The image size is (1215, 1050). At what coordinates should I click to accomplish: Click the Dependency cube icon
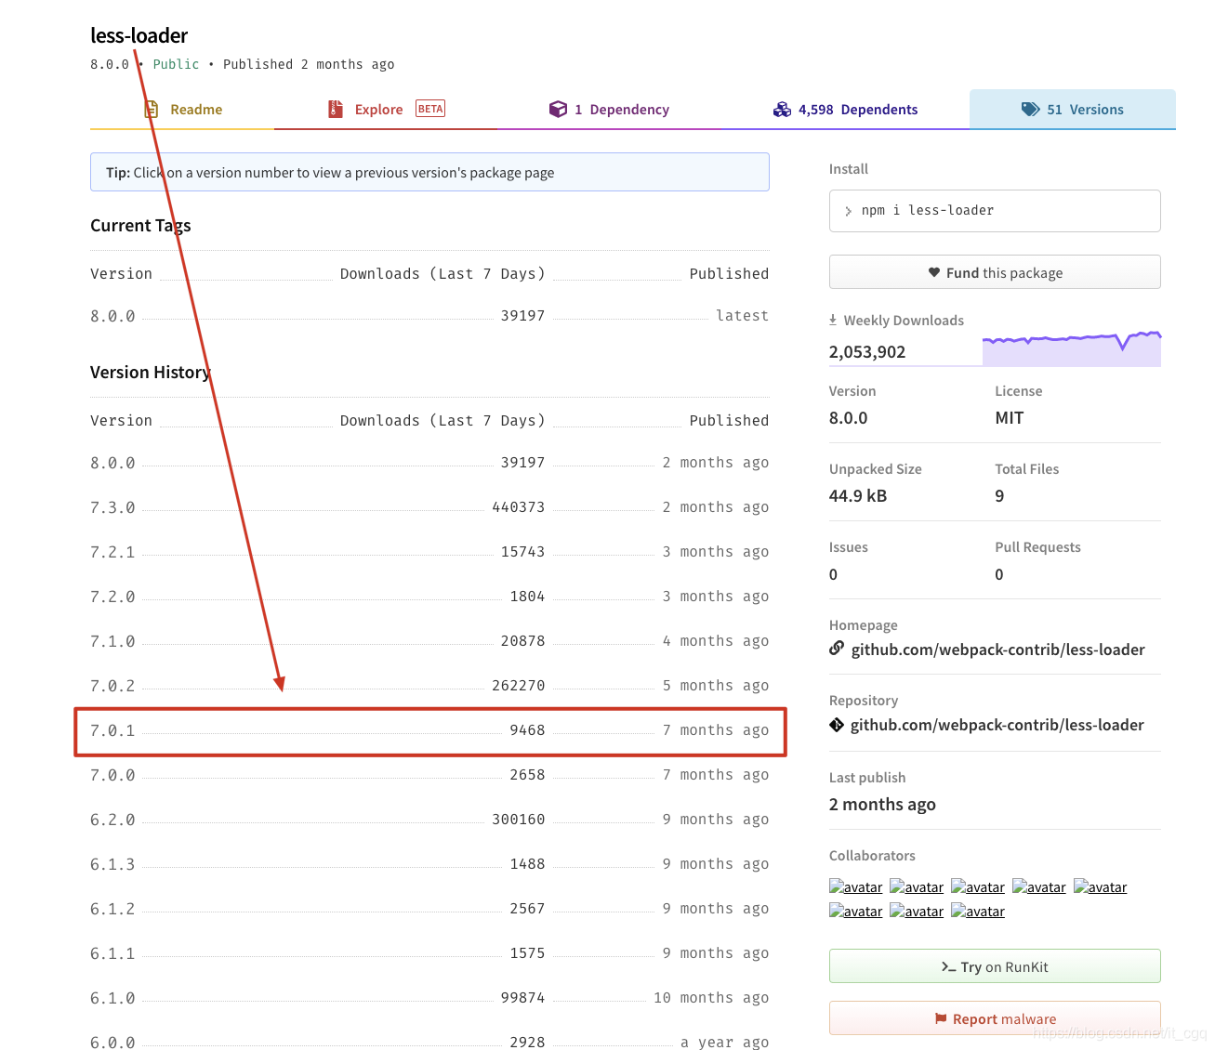[x=558, y=110]
